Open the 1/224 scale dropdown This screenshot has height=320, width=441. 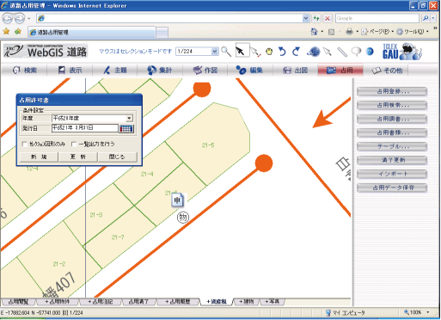tap(215, 52)
